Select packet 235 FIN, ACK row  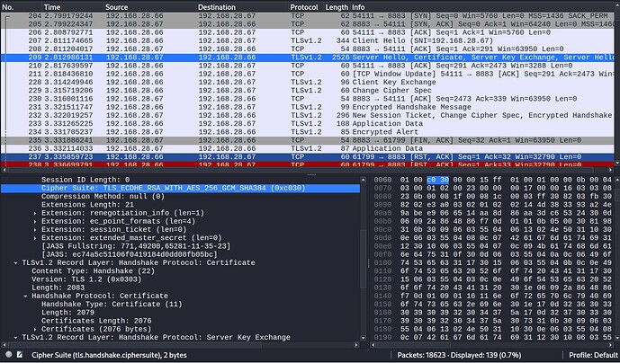(308, 140)
